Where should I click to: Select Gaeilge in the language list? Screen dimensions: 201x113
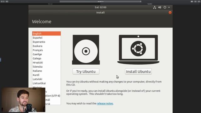(46, 54)
